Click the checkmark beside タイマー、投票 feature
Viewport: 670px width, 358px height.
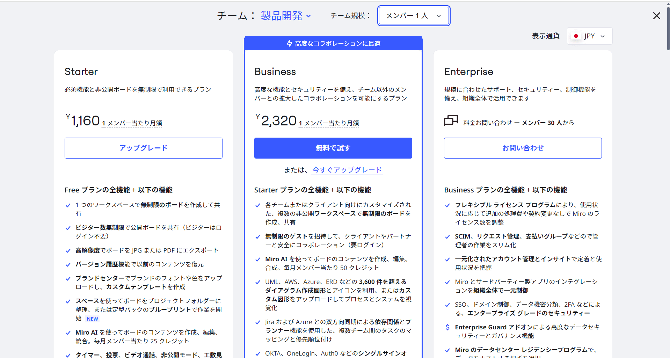(x=68, y=355)
